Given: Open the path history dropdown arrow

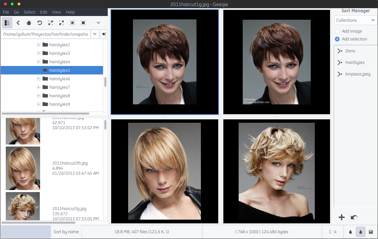Looking at the screenshot, I should (95, 34).
